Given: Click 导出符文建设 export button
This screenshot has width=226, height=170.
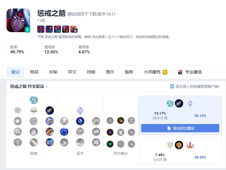Looking at the screenshot, I should coord(180,128).
